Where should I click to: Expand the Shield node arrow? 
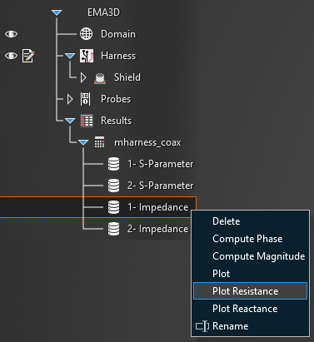[83, 77]
